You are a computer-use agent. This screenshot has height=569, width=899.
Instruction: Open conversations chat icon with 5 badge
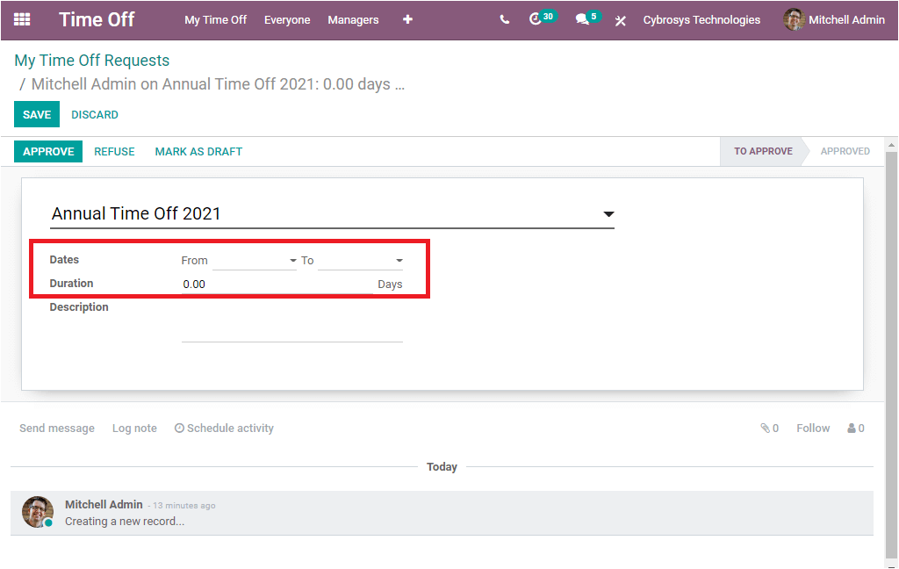587,18
